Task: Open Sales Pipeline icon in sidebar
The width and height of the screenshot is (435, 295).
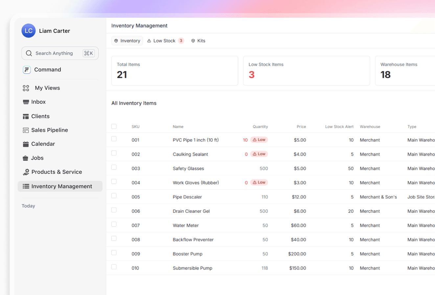Action: coord(26,130)
